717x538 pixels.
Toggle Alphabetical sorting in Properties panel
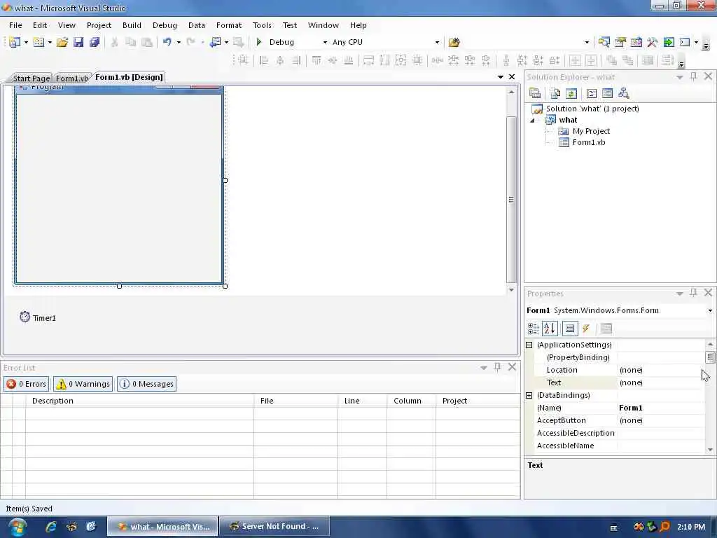point(550,328)
